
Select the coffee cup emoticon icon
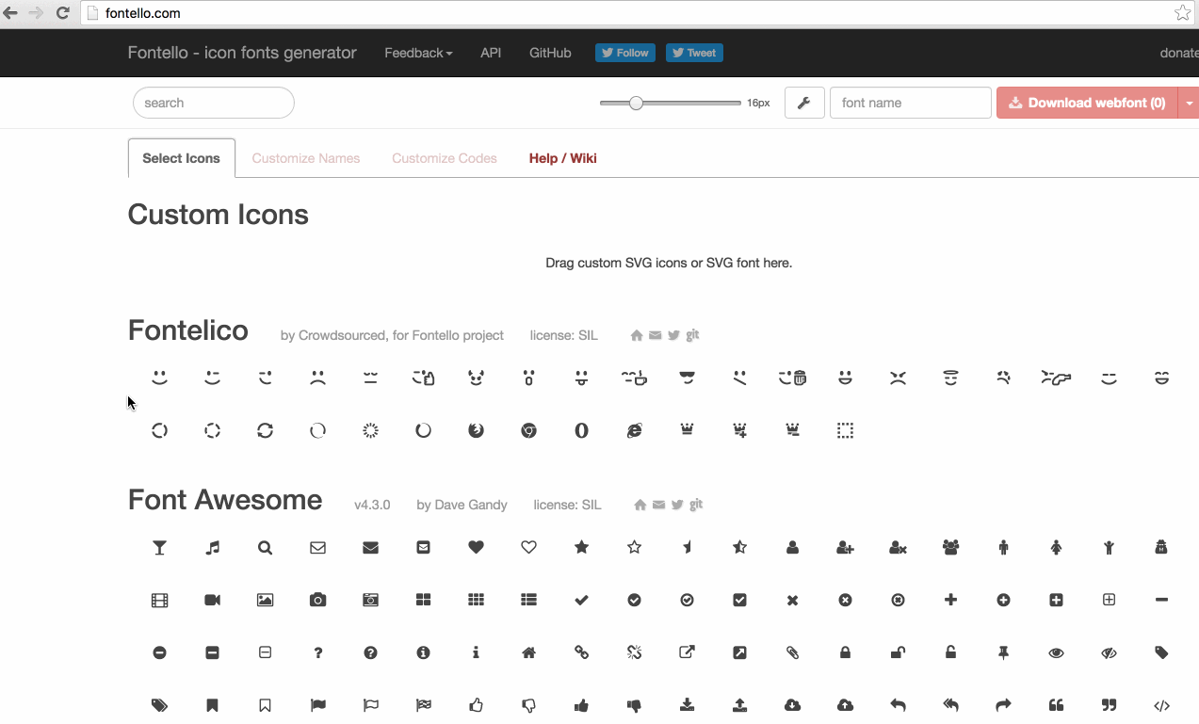pyautogui.click(x=635, y=378)
